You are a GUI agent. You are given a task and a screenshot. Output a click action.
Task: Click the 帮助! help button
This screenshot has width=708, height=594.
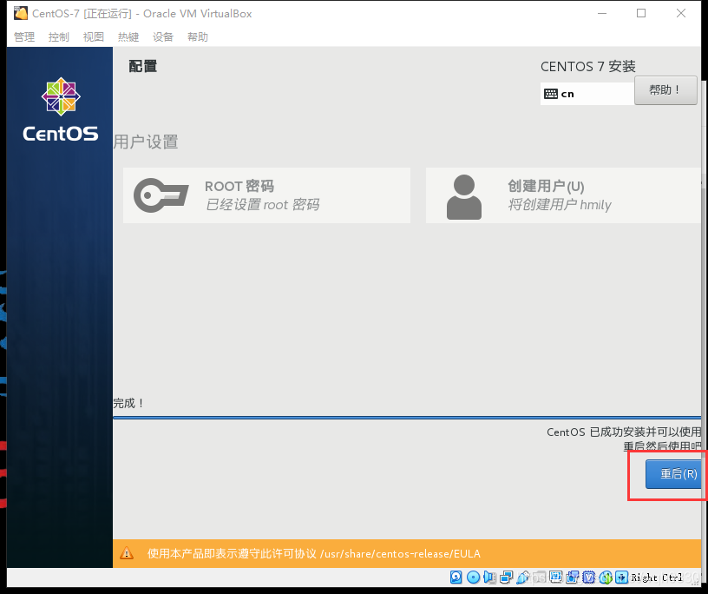(665, 90)
